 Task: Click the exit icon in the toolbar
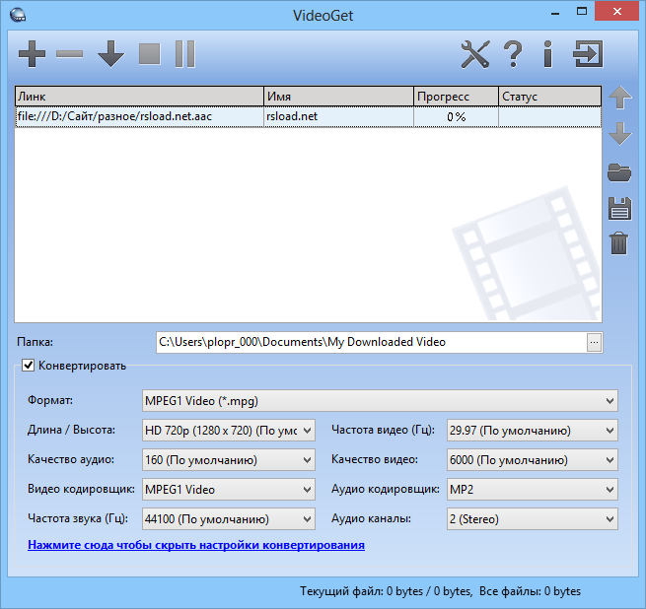point(589,54)
